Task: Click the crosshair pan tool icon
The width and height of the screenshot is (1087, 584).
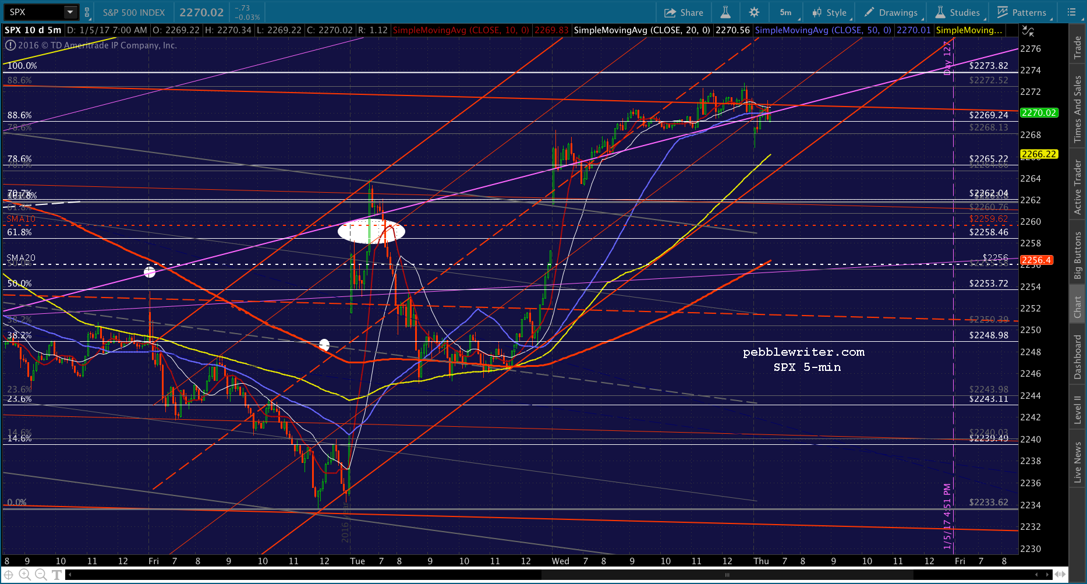Action: coord(9,575)
